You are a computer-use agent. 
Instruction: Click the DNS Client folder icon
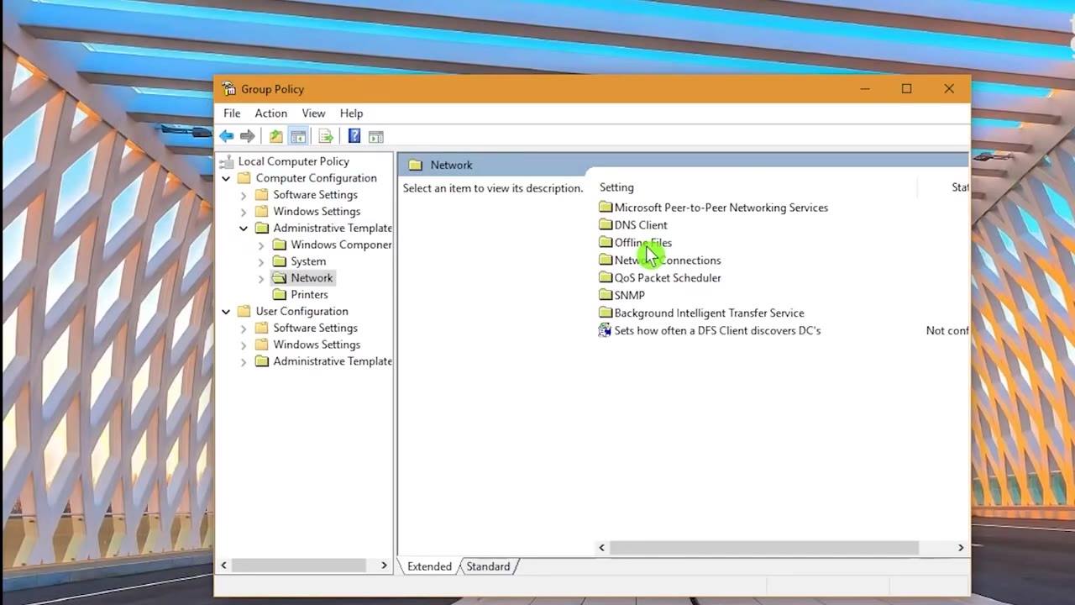[x=606, y=224]
